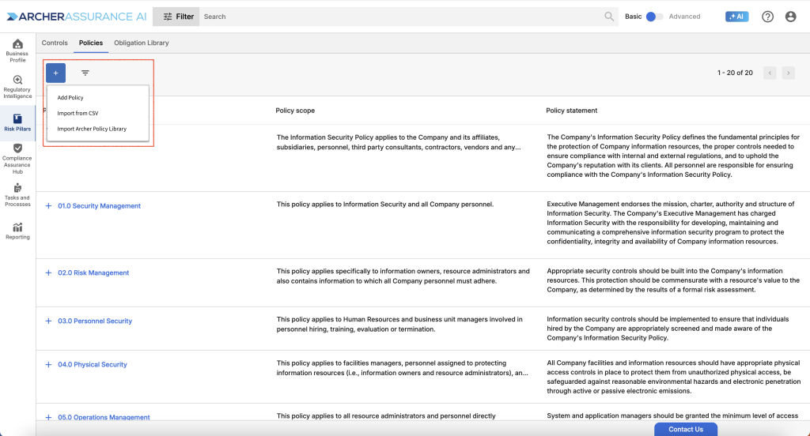Switch to the Obligation Library tab

(x=142, y=43)
